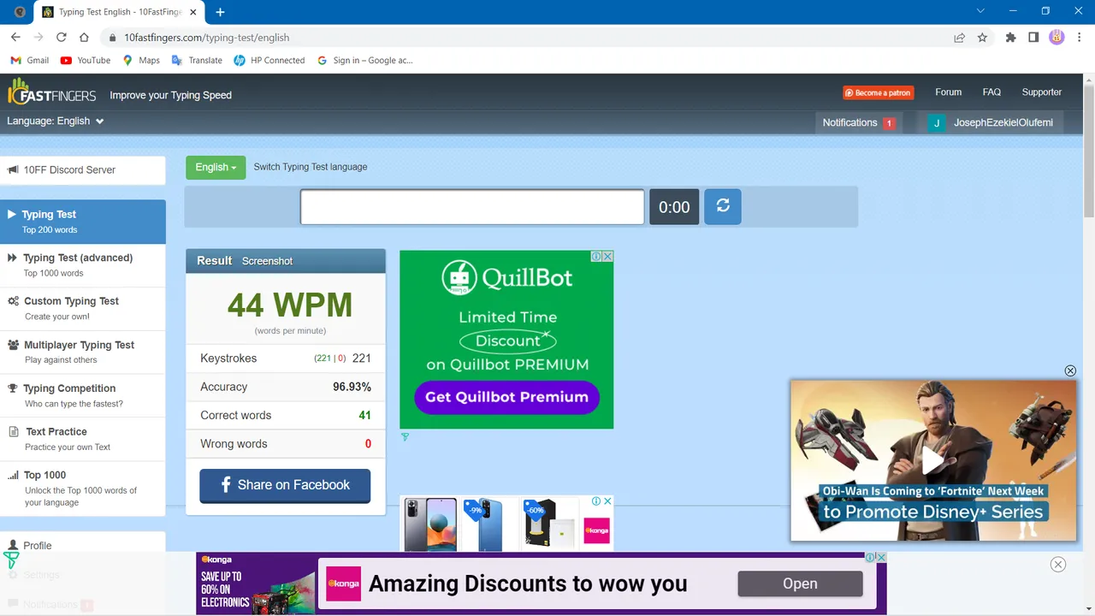Open Text Practice in sidebar
Viewport: 1095px width, 616px height.
[x=83, y=439]
